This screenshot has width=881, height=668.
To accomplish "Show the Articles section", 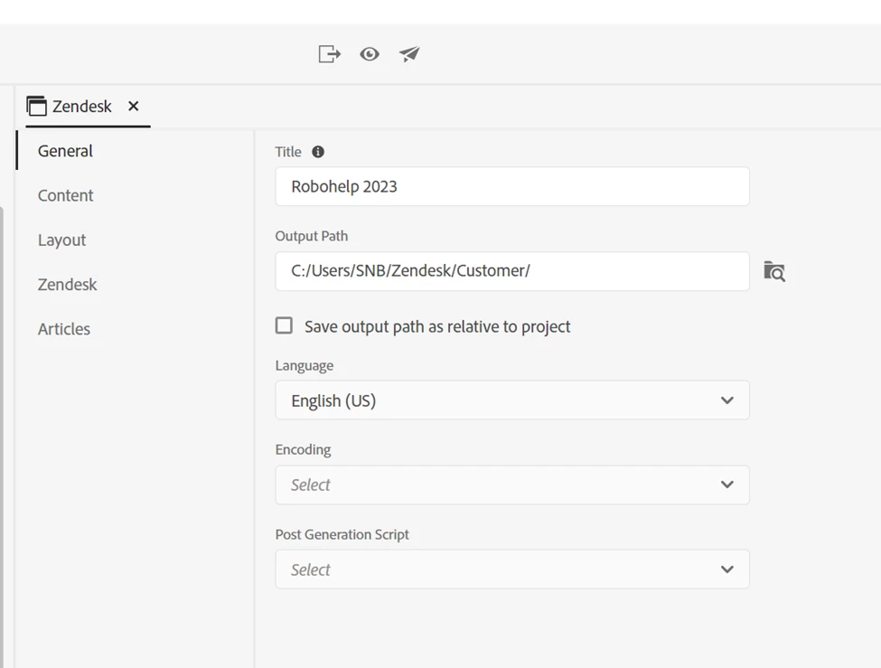I will pyautogui.click(x=64, y=329).
